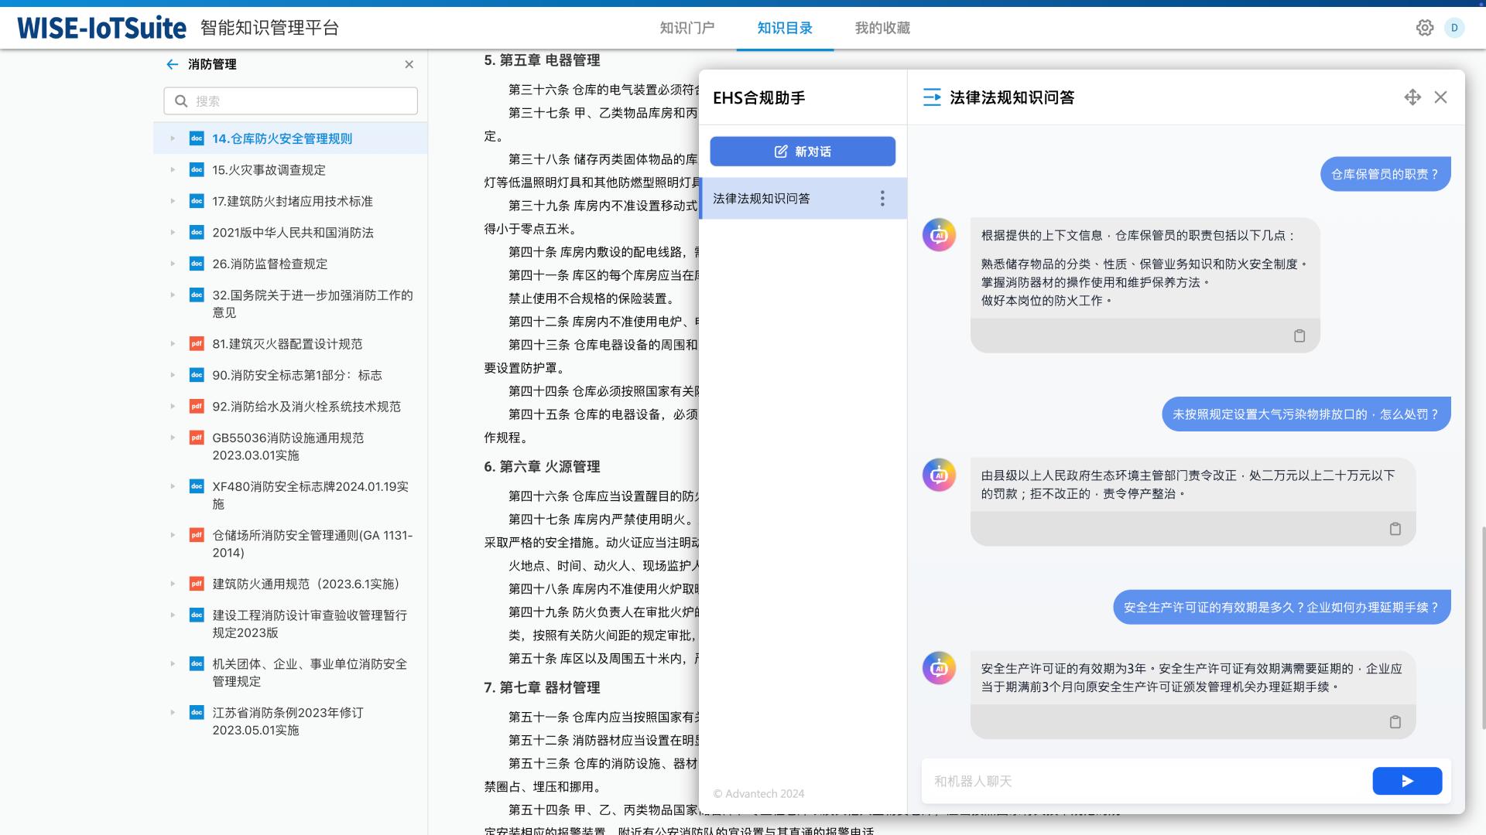Open 90.消防安全标志第1部分：标志 document
The image size is (1486, 835).
pos(297,375)
